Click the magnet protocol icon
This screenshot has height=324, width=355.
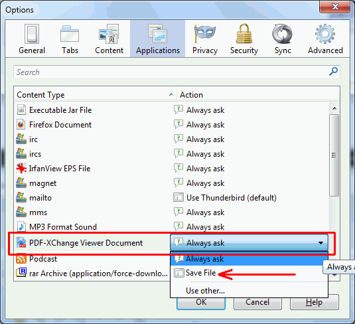21,183
